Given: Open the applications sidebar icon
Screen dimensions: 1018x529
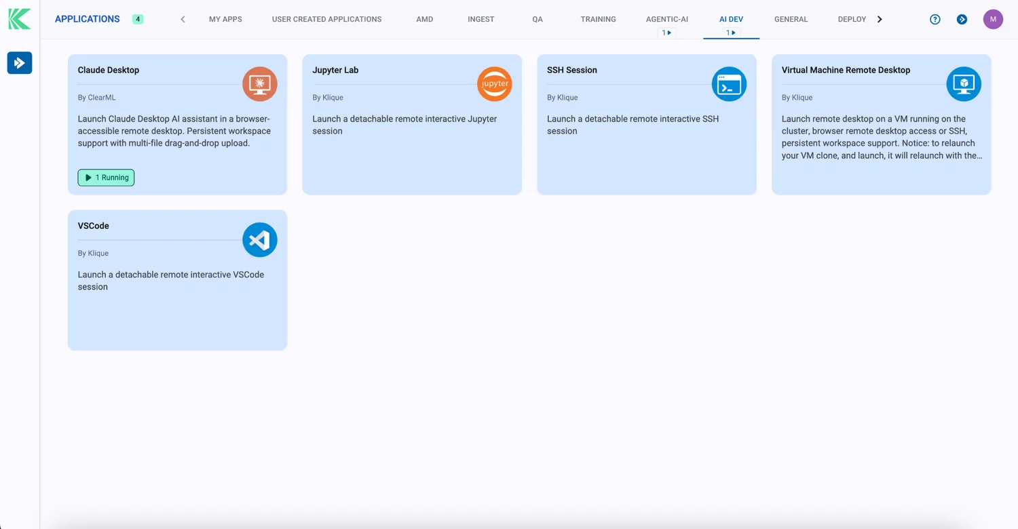Looking at the screenshot, I should (20, 63).
